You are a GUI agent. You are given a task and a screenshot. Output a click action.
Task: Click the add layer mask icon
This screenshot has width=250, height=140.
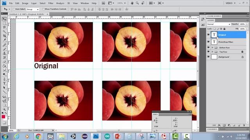click(224, 125)
